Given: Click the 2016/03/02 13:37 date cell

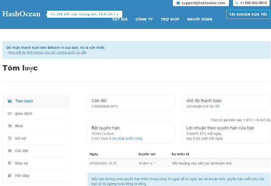Looking at the screenshot, I should point(103,164).
